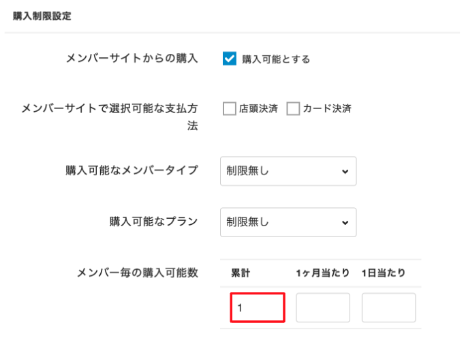Click the 累計 input field containing 1
The image size is (464, 338).
(x=257, y=307)
